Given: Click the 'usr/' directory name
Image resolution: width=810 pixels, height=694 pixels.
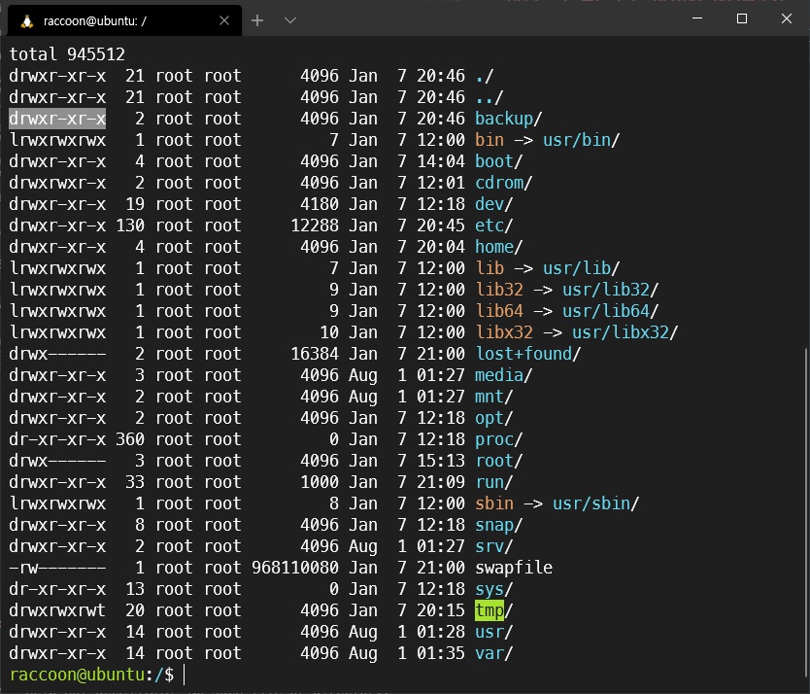Looking at the screenshot, I should point(493,632).
